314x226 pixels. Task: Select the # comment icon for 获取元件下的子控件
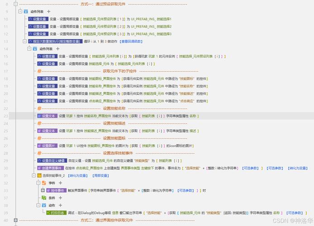click(x=39, y=71)
